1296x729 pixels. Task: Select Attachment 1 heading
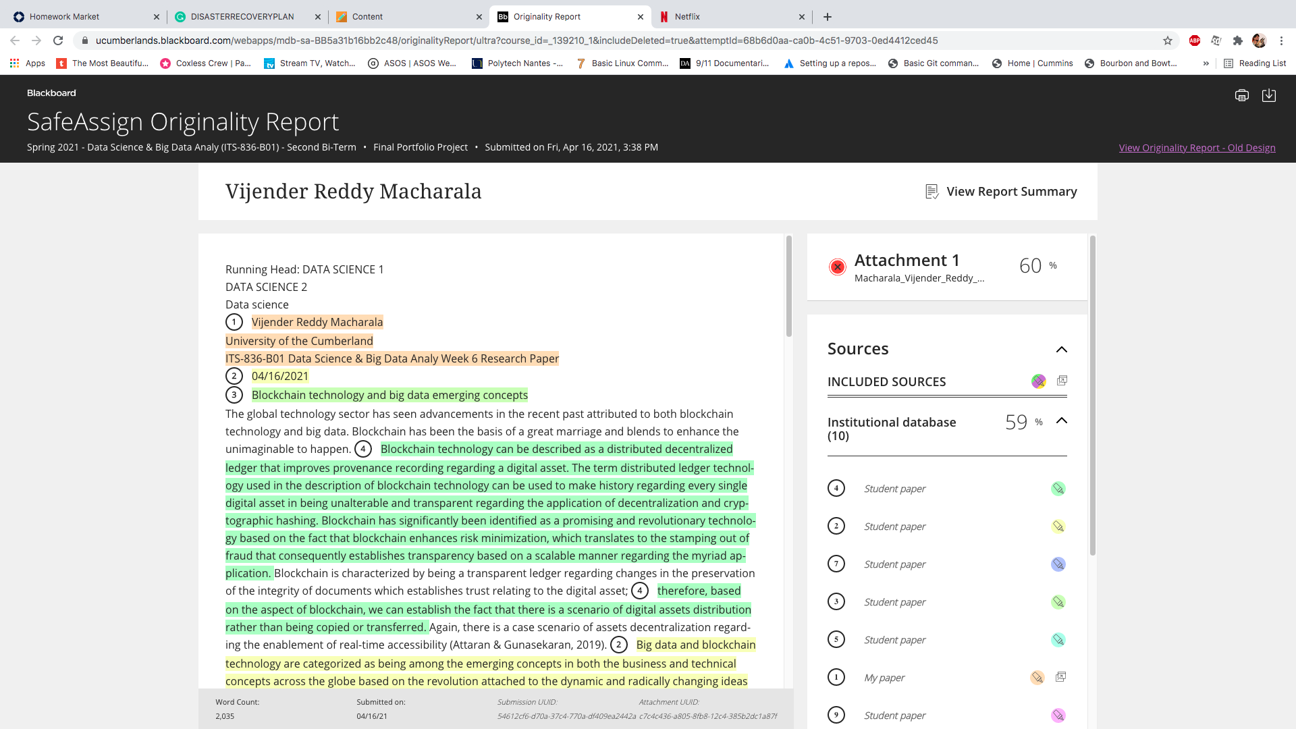(x=907, y=261)
